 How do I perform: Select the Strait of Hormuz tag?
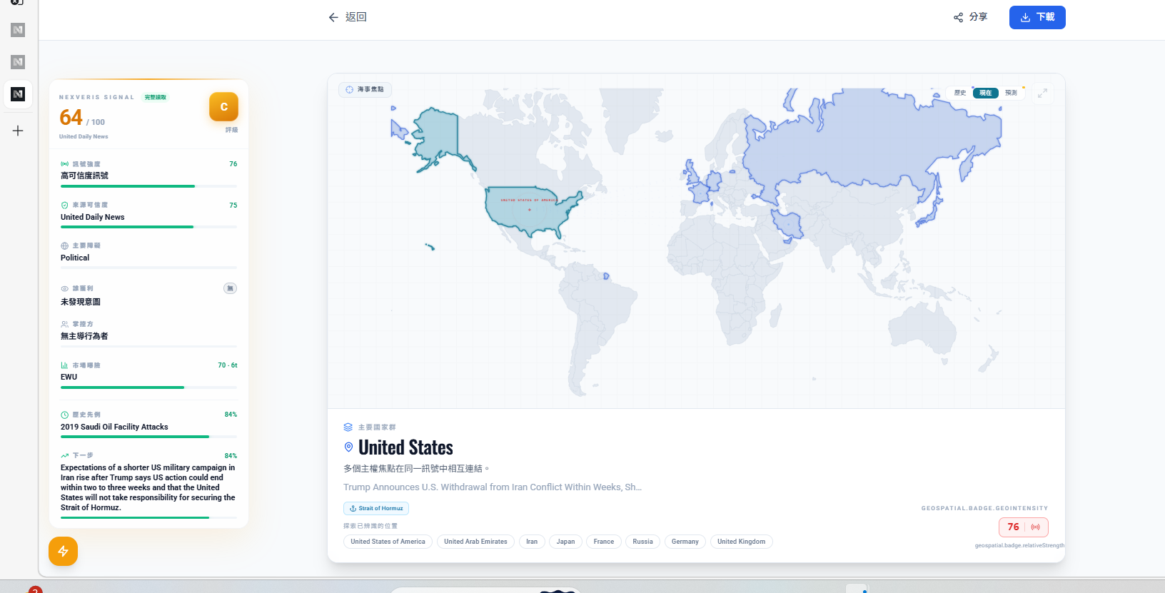tap(376, 508)
